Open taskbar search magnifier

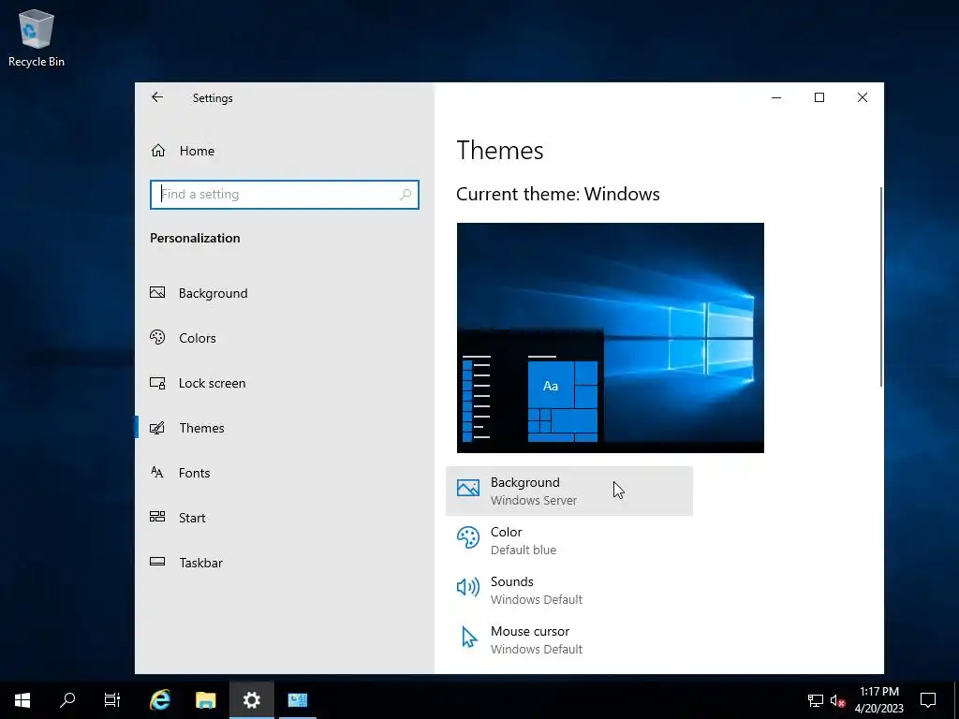pyautogui.click(x=67, y=699)
